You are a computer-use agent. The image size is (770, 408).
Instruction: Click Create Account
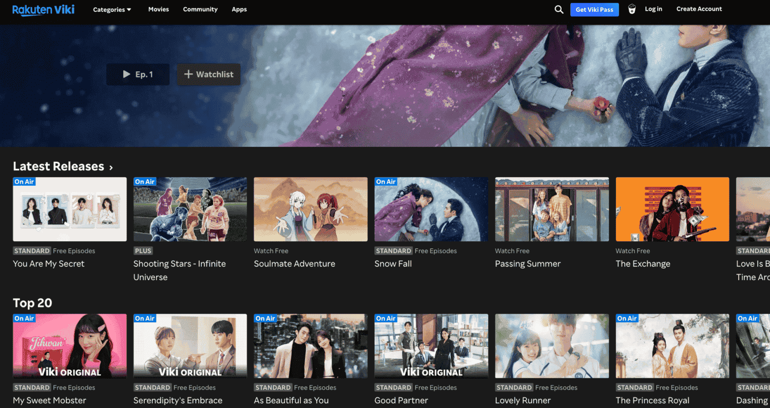point(699,9)
